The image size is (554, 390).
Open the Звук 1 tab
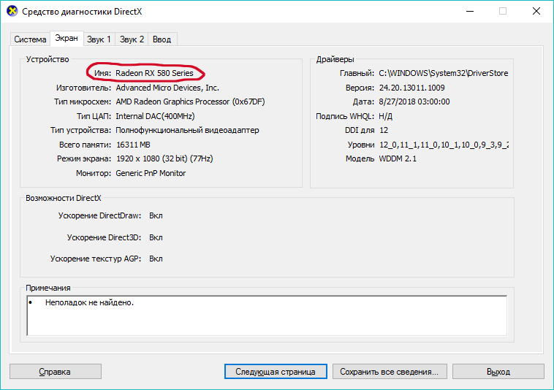click(x=99, y=39)
